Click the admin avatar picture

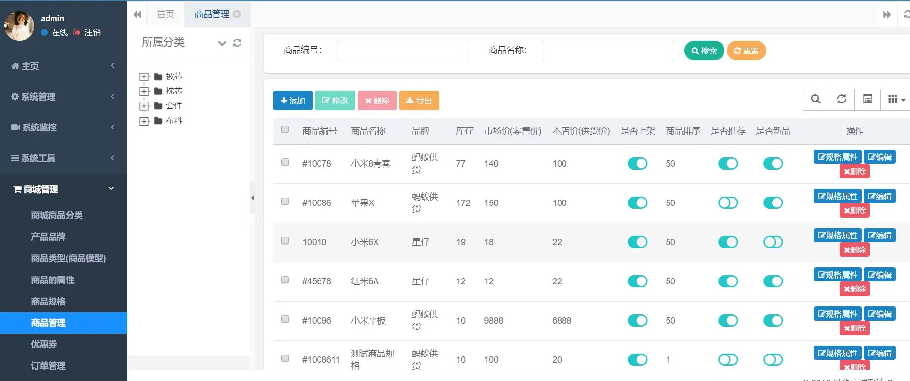pyautogui.click(x=19, y=25)
